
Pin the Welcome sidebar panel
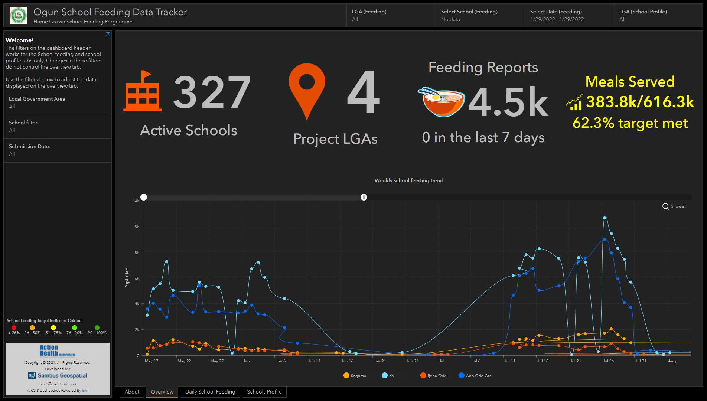[x=108, y=35]
